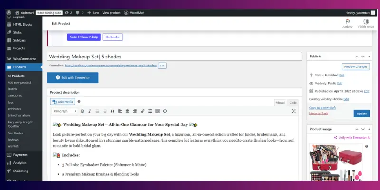This screenshot has width=380, height=190.
Task: Insert a numbered list
Action: click(104, 111)
